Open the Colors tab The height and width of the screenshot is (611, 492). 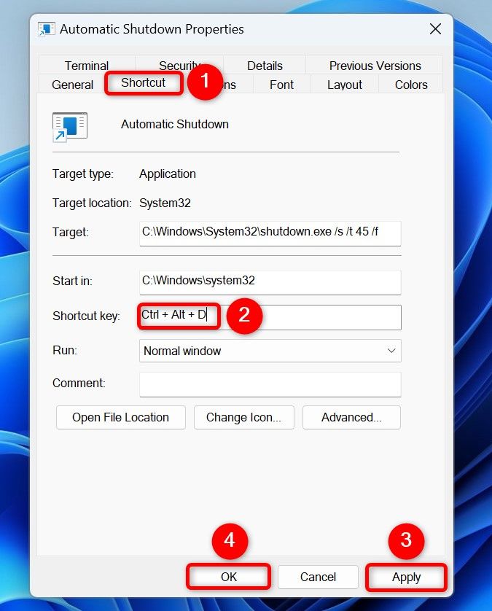click(411, 85)
